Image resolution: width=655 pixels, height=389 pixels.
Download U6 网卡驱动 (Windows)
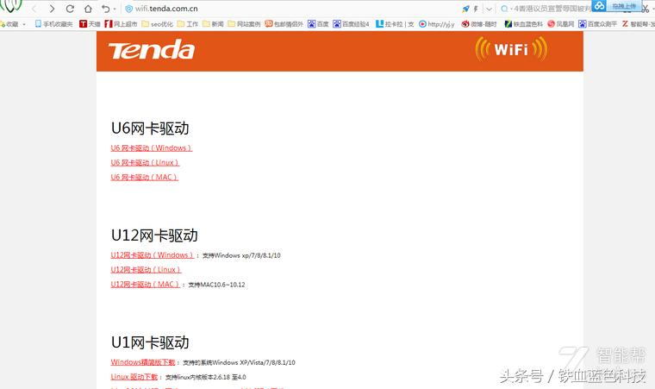[151, 148]
